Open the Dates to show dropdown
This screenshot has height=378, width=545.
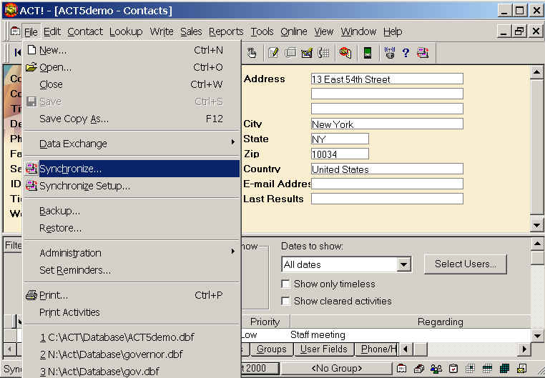coord(403,265)
